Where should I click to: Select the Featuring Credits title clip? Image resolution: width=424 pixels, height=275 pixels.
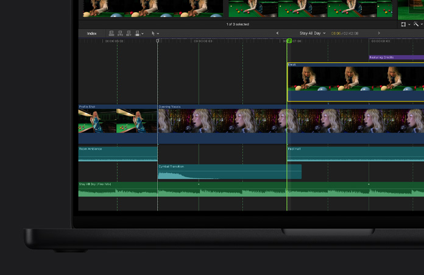[x=396, y=57]
